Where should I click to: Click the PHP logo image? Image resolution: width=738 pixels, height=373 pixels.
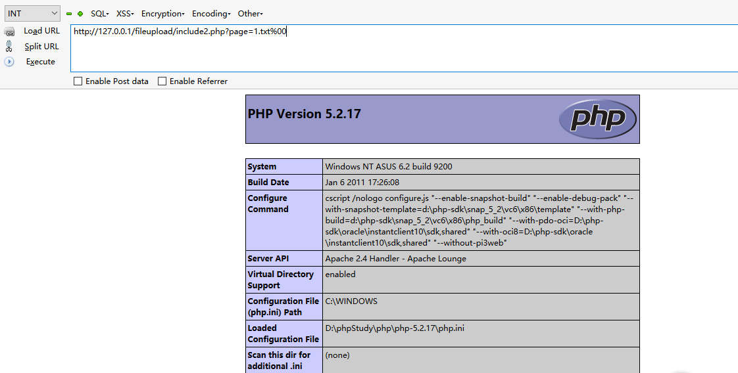click(x=598, y=120)
